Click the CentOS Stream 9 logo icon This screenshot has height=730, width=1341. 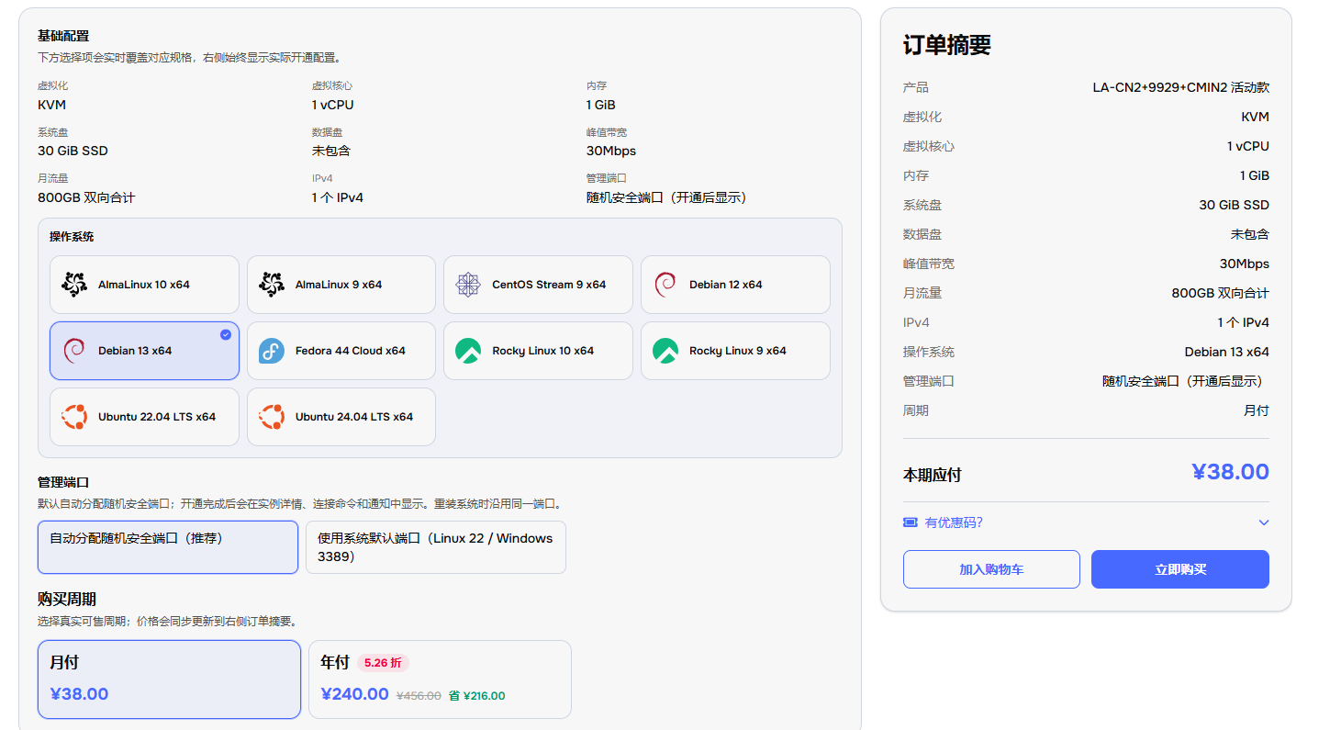pos(468,285)
